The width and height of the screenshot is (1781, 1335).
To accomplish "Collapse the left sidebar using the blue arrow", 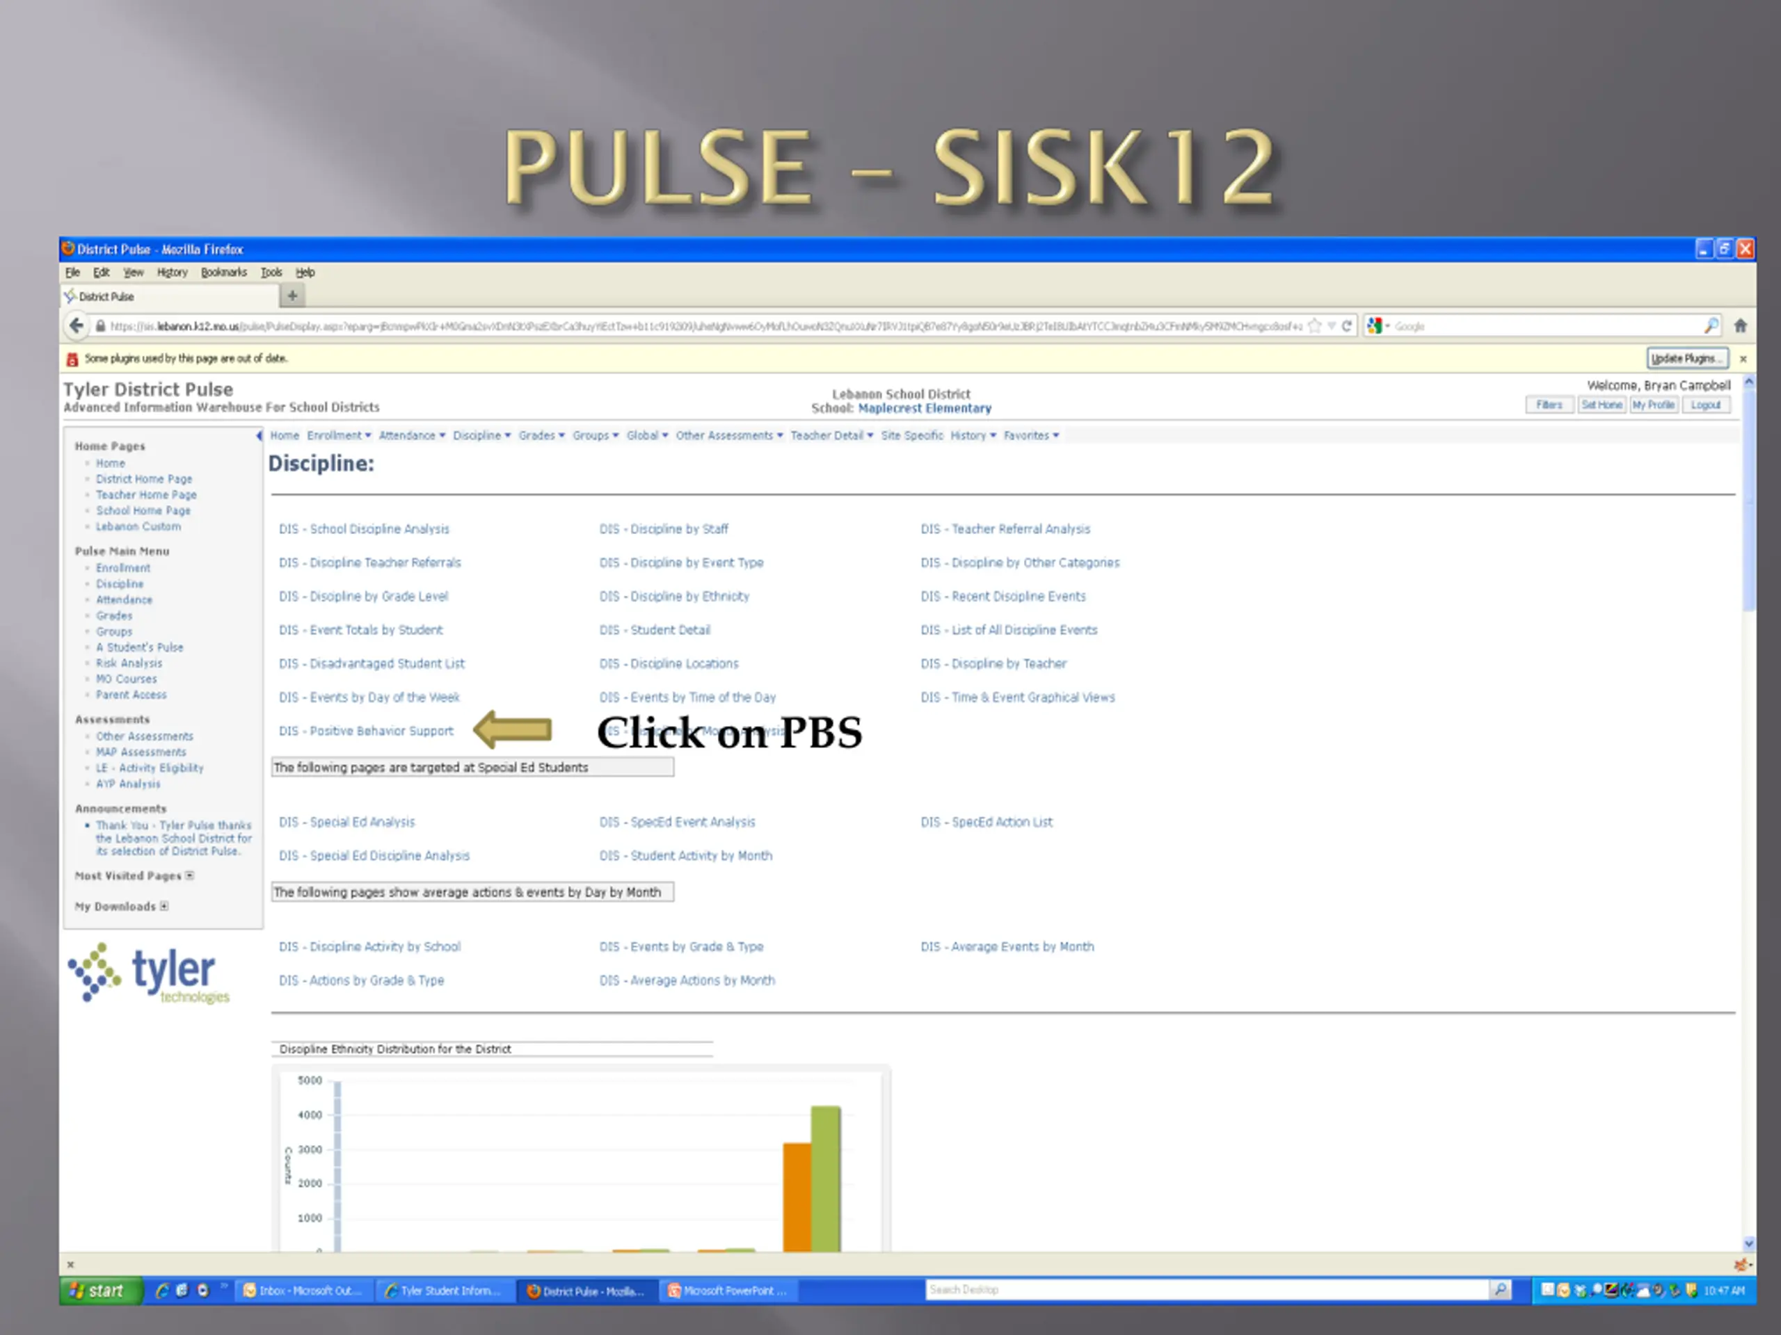I will click(x=259, y=435).
